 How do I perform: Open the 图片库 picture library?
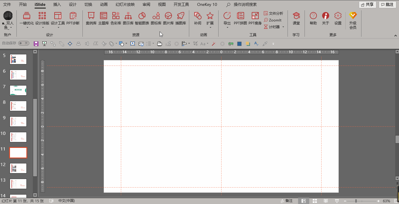pyautogui.click(x=168, y=19)
